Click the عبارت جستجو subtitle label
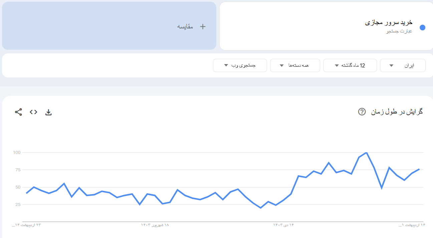Viewport: 433px width, 238px height. [x=399, y=31]
